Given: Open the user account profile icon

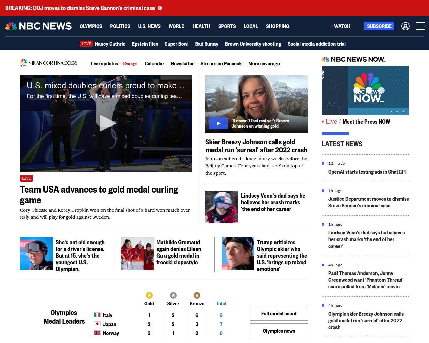Looking at the screenshot, I should (x=405, y=26).
